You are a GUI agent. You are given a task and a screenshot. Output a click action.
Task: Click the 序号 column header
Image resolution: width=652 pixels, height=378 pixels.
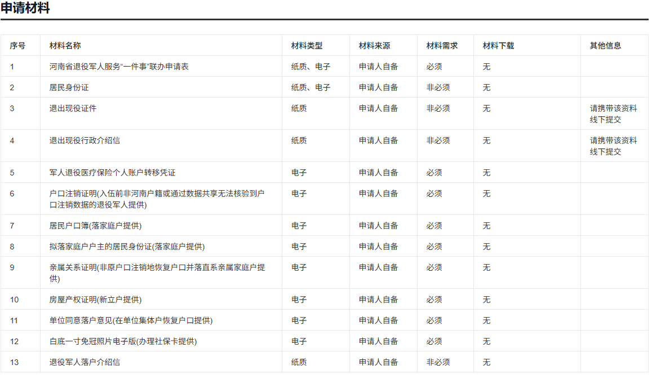coord(17,46)
